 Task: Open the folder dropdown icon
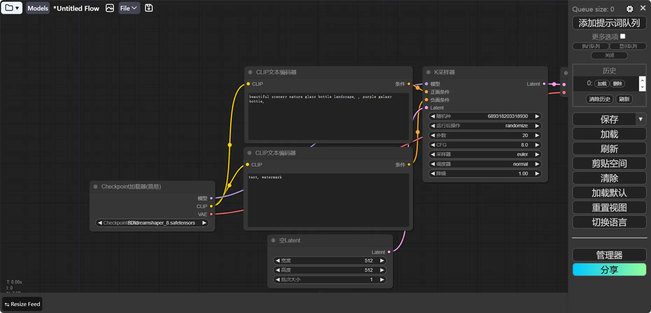[x=12, y=8]
